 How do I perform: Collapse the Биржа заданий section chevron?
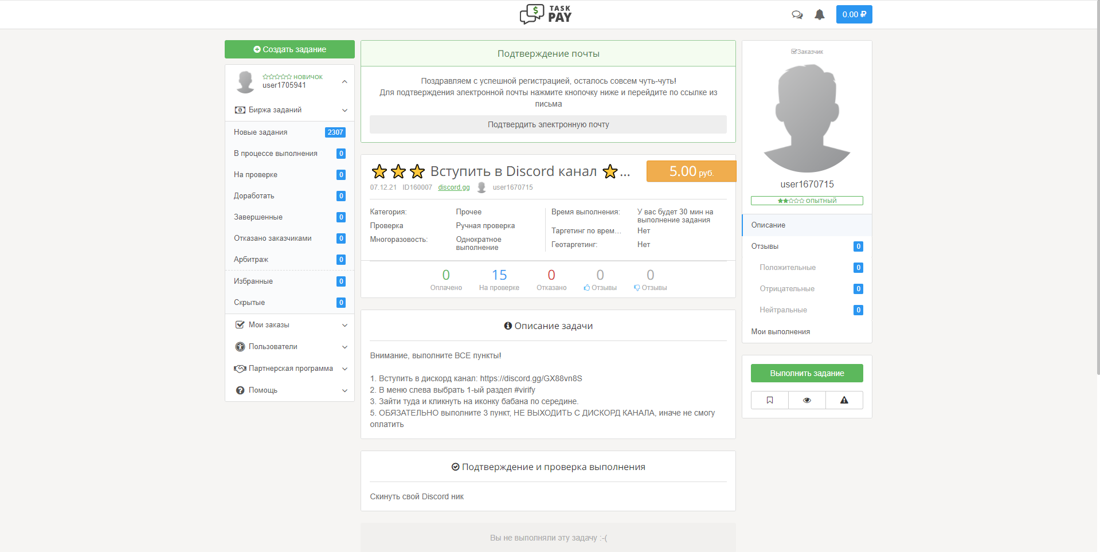[x=345, y=110]
